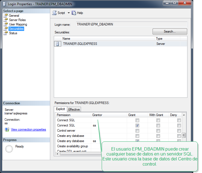Image resolution: width=202 pixels, height=173 pixels.
Task: Click the Search... button
Action: (170, 31)
